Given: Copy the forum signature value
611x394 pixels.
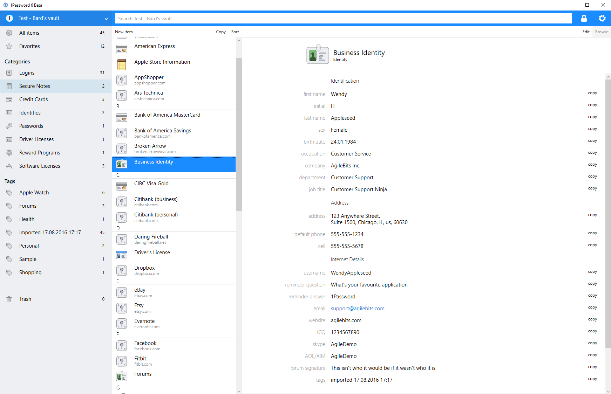Looking at the screenshot, I should point(592,367).
